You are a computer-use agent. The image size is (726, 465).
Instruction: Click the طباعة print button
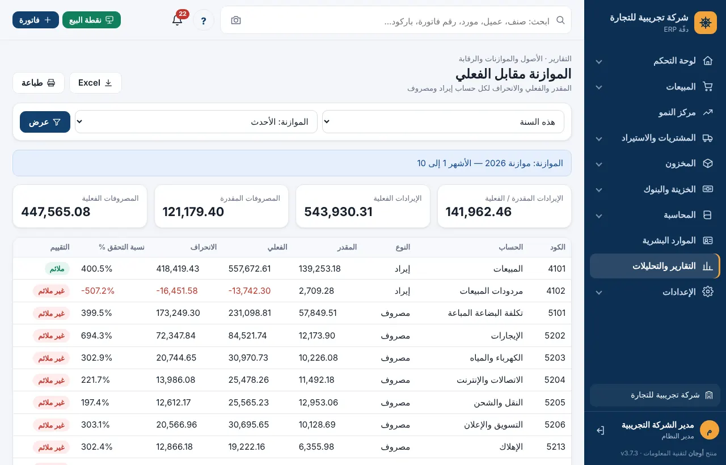pos(39,83)
